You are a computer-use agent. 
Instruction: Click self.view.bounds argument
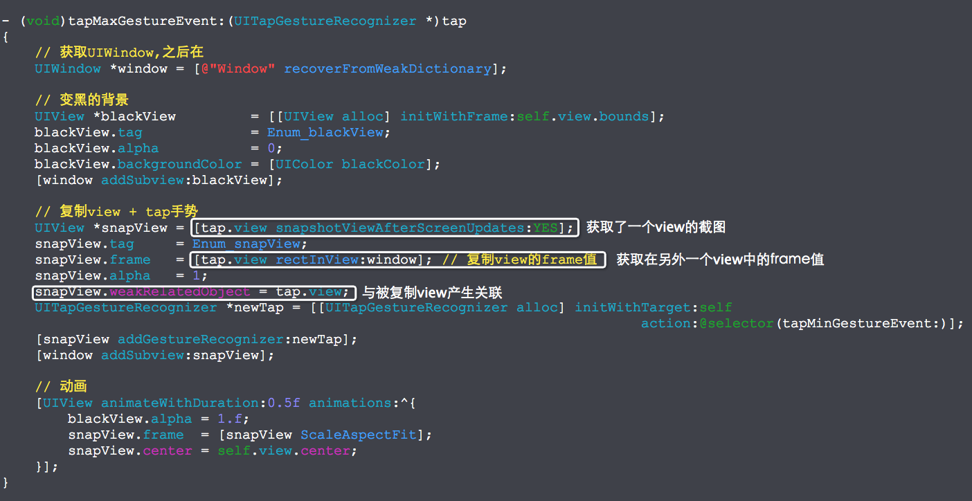[x=583, y=116]
